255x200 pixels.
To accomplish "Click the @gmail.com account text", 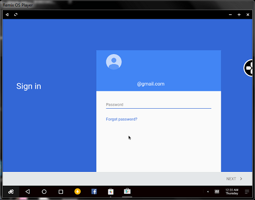I will (x=150, y=84).
